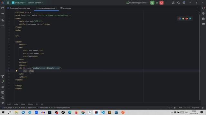Open the Maven tool window
The image size is (206, 115).
(203, 24)
